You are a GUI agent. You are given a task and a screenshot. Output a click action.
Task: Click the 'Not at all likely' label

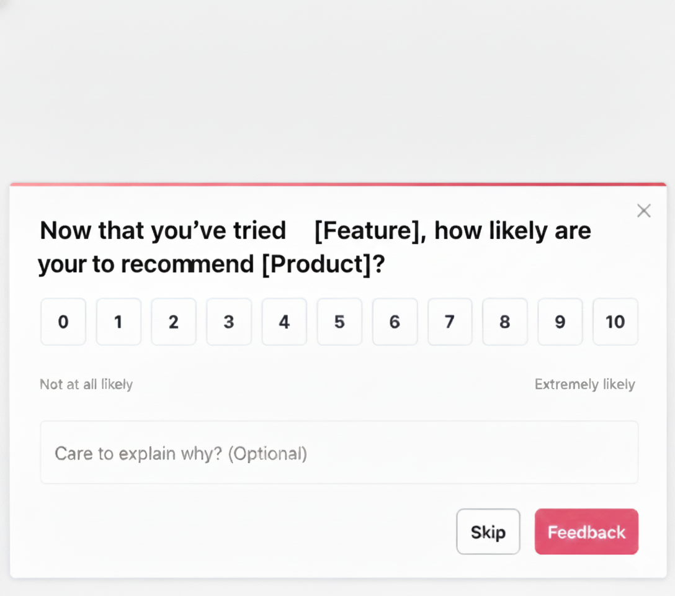pos(86,384)
